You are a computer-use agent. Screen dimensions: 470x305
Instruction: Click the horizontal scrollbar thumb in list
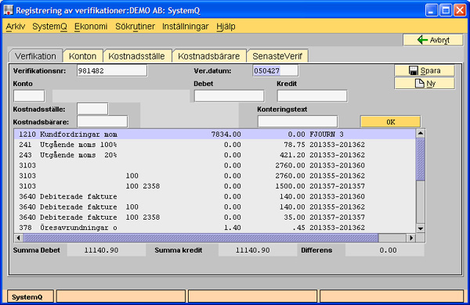point(201,238)
